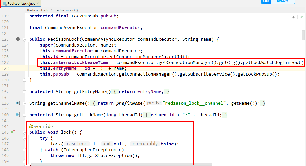Click getLockWatchdogTimeout on line 127

272,63
